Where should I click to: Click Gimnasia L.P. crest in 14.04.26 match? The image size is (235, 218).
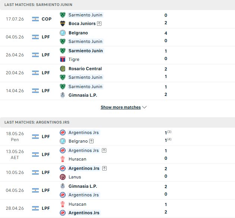[x=63, y=95]
